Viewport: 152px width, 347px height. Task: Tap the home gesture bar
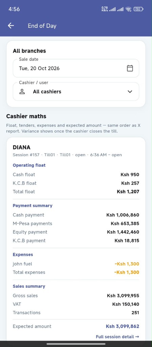(x=76, y=344)
